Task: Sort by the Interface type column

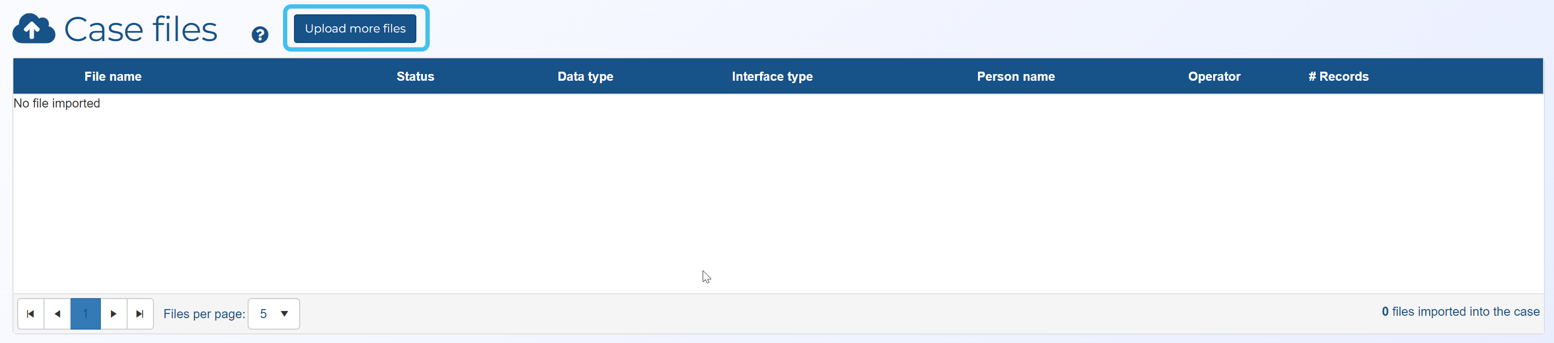Action: click(772, 76)
